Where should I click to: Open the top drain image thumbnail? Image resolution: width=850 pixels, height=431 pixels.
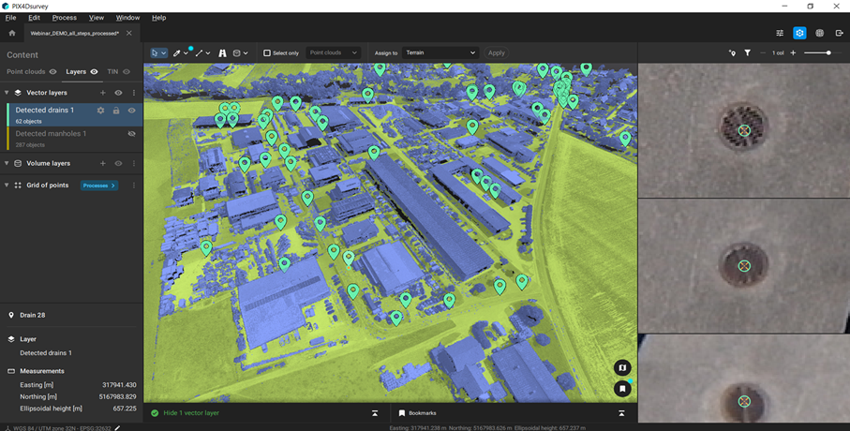pyautogui.click(x=744, y=130)
